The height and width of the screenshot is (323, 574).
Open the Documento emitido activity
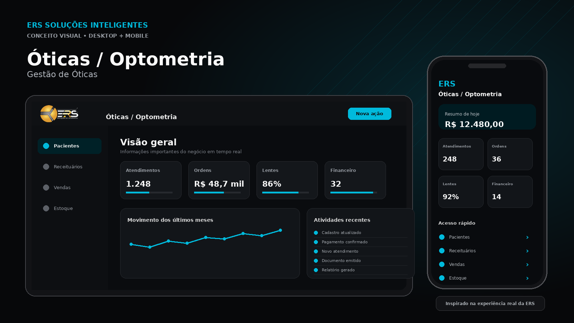pos(361,261)
